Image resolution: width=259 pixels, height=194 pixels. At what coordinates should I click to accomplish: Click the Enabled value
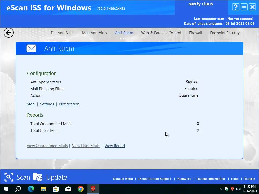point(191,89)
